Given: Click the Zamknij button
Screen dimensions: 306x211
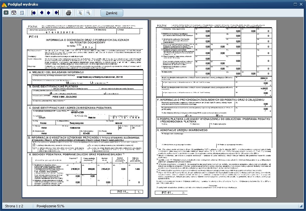Looking at the screenshot, I should click(112, 13).
